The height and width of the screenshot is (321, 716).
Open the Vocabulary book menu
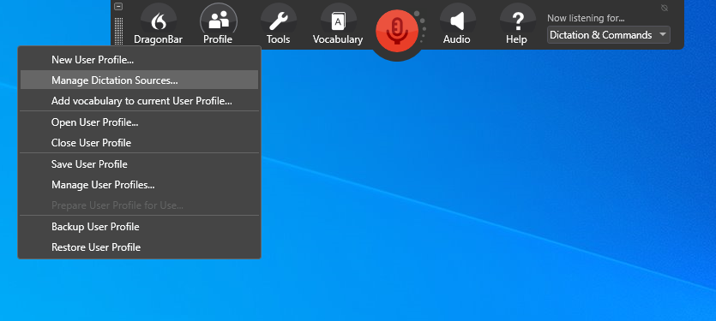click(338, 21)
